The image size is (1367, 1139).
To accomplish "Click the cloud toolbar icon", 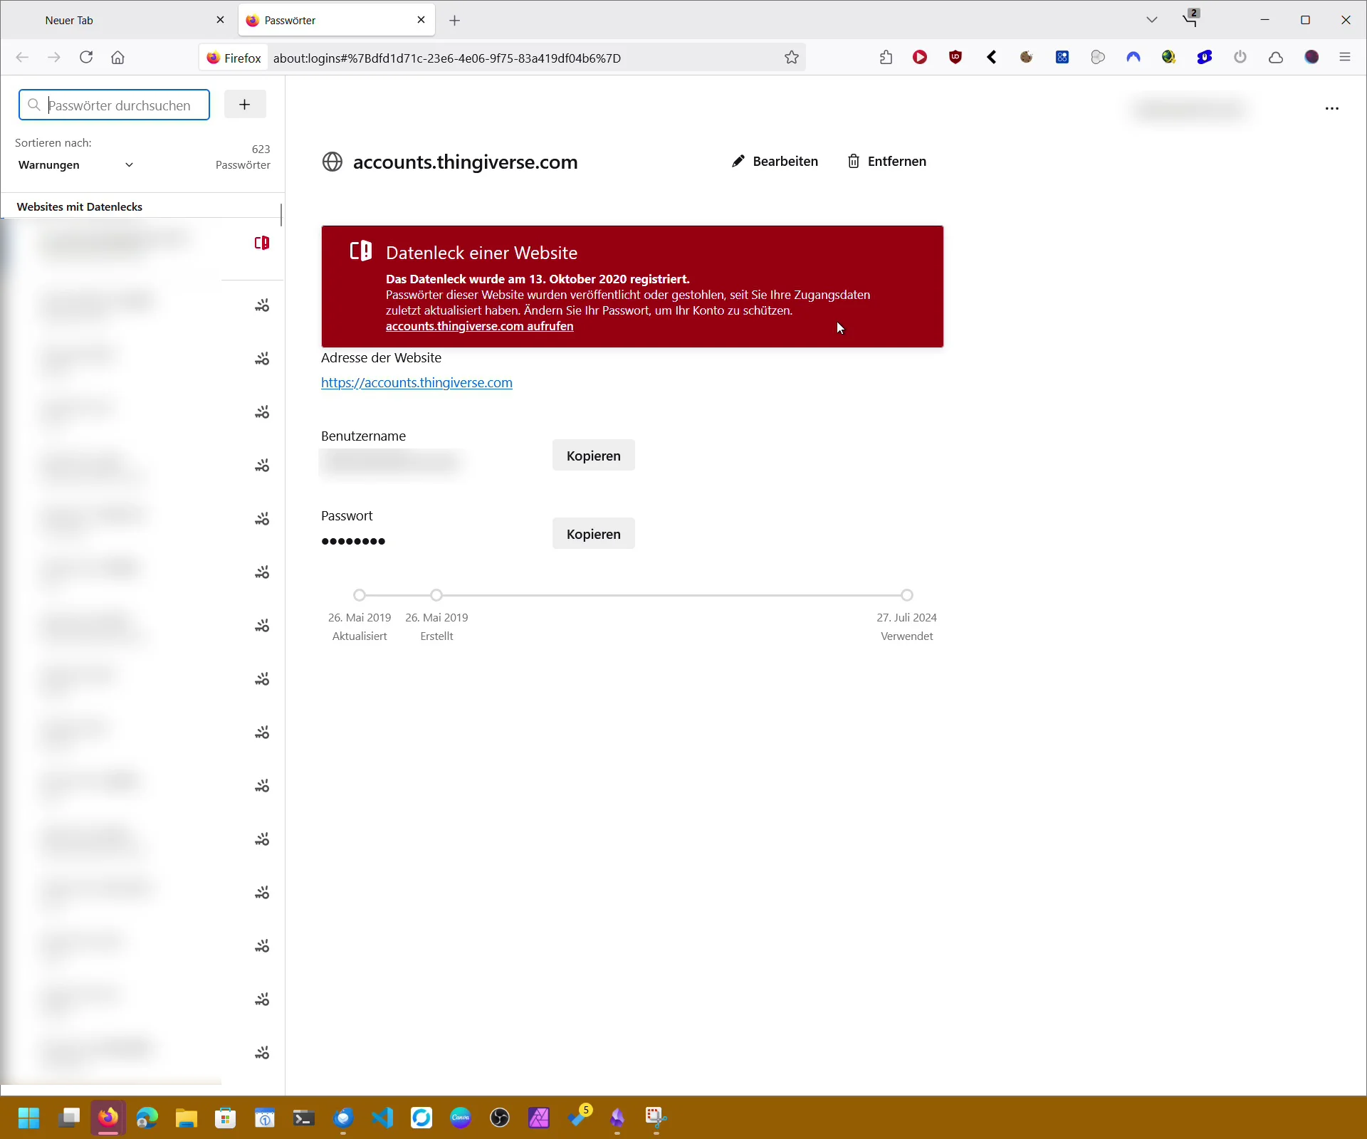I will (x=1276, y=58).
